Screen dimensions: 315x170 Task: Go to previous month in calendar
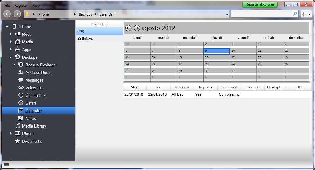coord(128,28)
